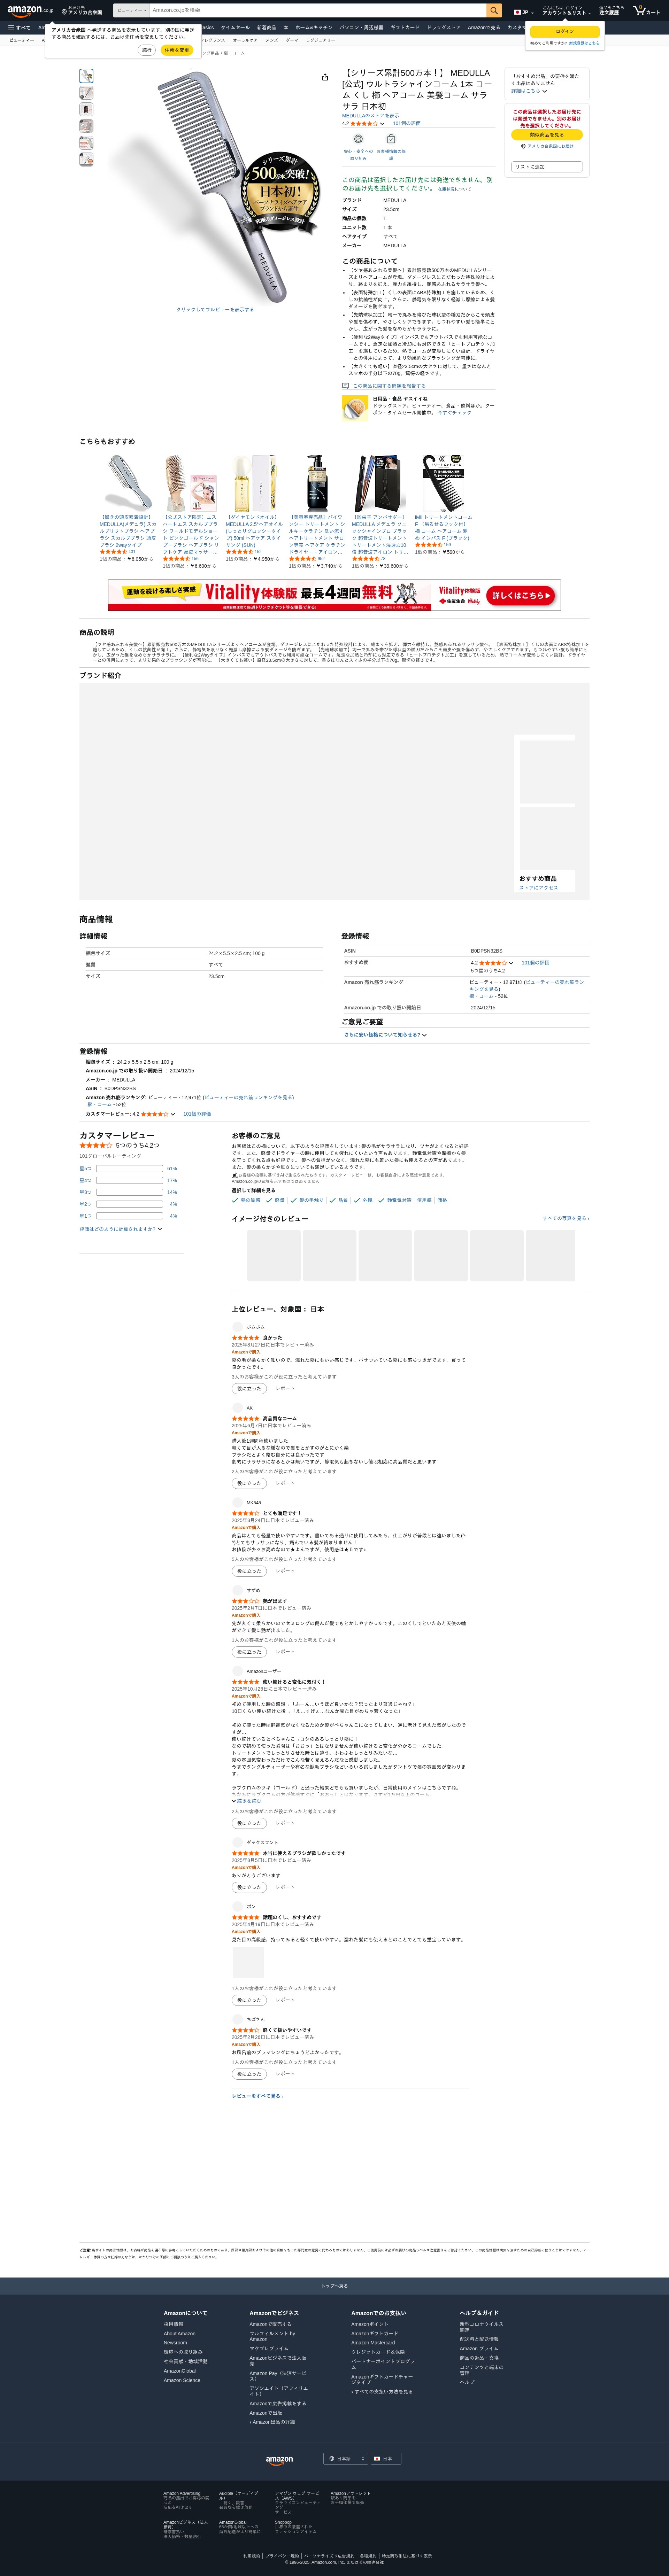Expand 詳細はこちら in the offer box
The height and width of the screenshot is (2576, 669).
click(529, 91)
